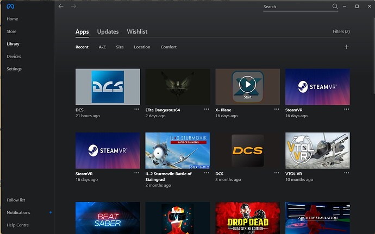
Task: Click the Search input field
Action: pos(296,7)
